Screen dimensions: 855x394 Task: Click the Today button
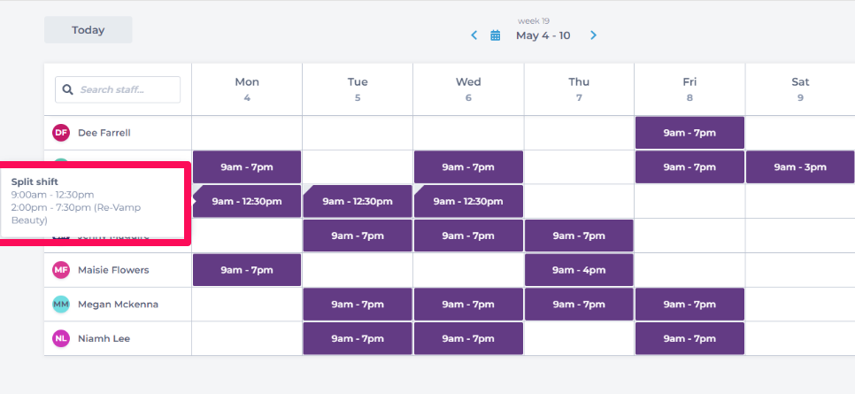(x=89, y=30)
